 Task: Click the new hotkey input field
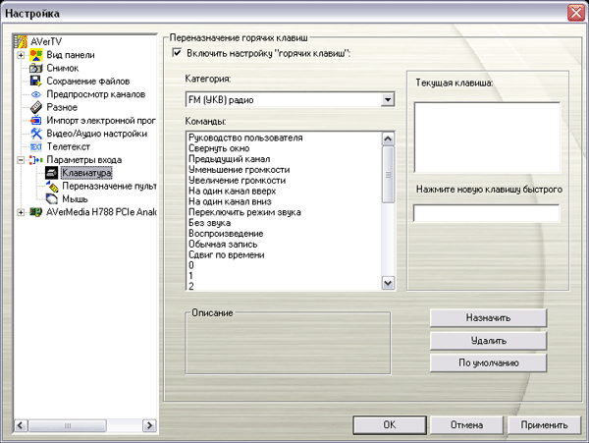point(487,213)
